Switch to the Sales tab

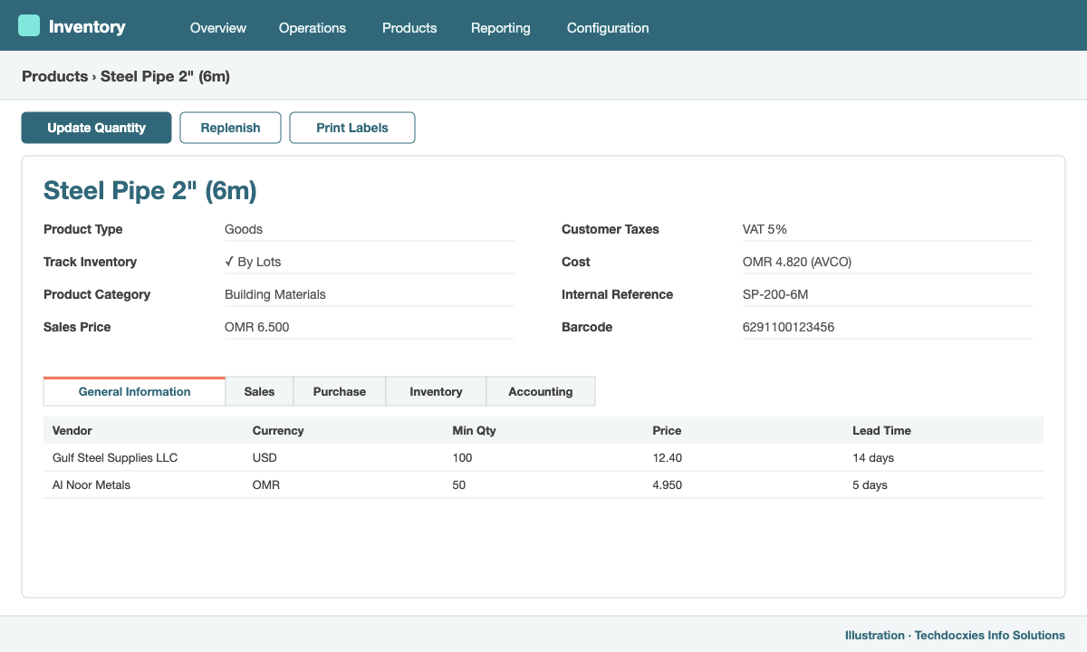(x=259, y=391)
